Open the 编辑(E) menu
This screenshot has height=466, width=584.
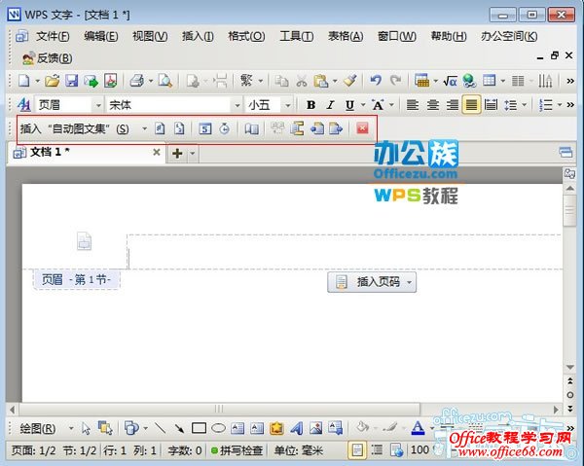(x=100, y=36)
